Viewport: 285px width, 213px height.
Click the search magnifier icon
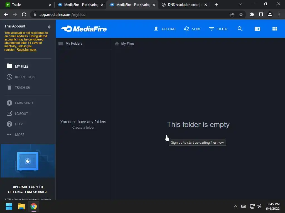tap(240, 29)
